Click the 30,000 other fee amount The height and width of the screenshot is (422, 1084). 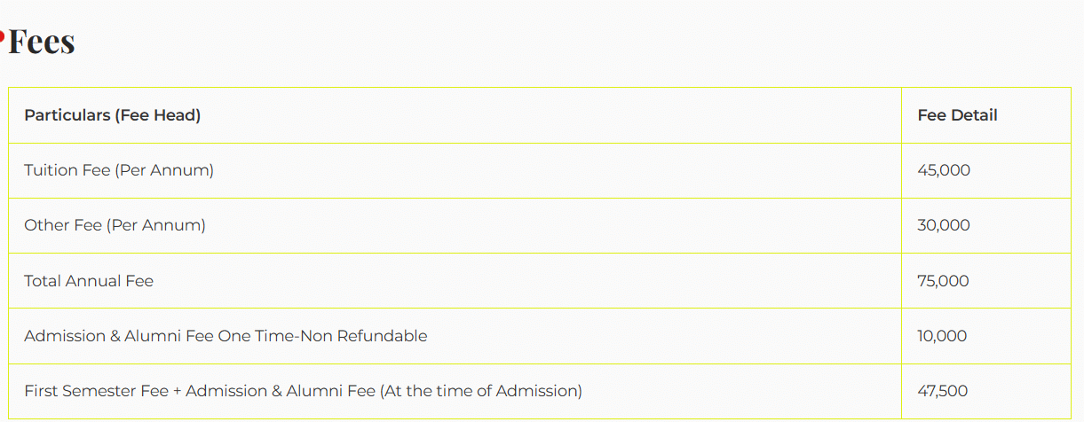coord(944,225)
